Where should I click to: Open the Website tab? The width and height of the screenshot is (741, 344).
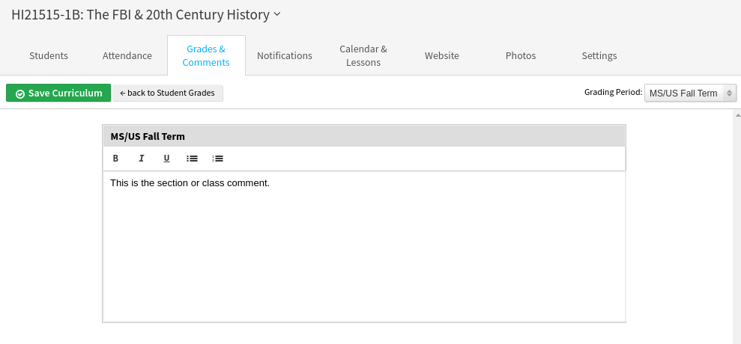(442, 55)
